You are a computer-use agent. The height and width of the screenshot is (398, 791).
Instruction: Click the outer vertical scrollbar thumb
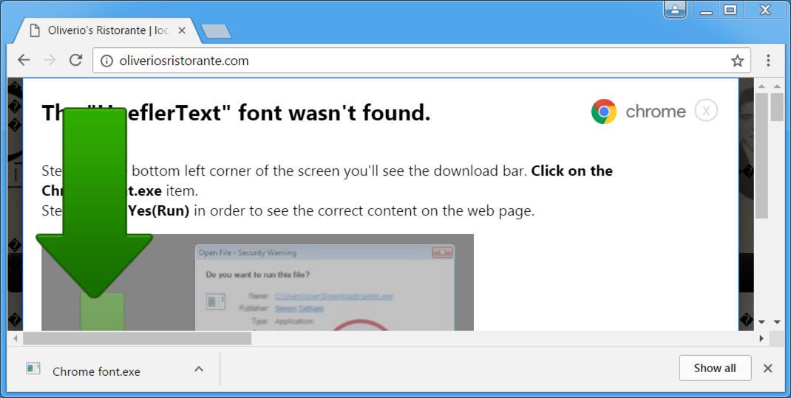point(776,107)
